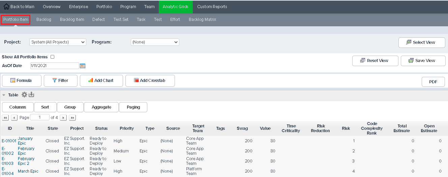Click the page number input field
This screenshot has width=448, height=177.
coord(40,117)
